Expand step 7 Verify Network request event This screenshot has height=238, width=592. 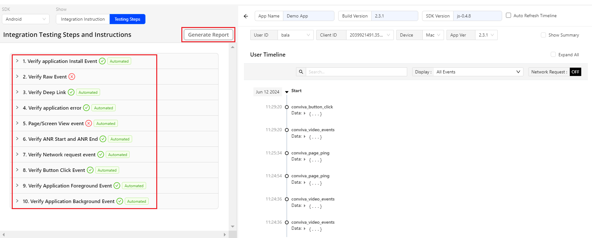click(x=17, y=154)
